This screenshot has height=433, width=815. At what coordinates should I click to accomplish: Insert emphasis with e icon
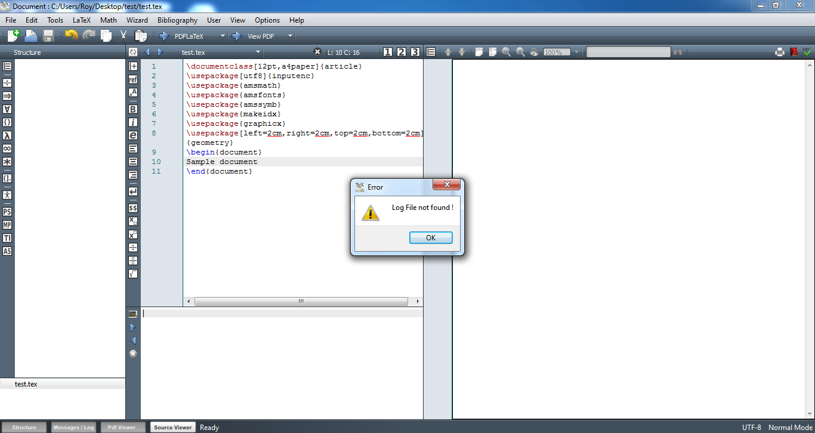133,135
